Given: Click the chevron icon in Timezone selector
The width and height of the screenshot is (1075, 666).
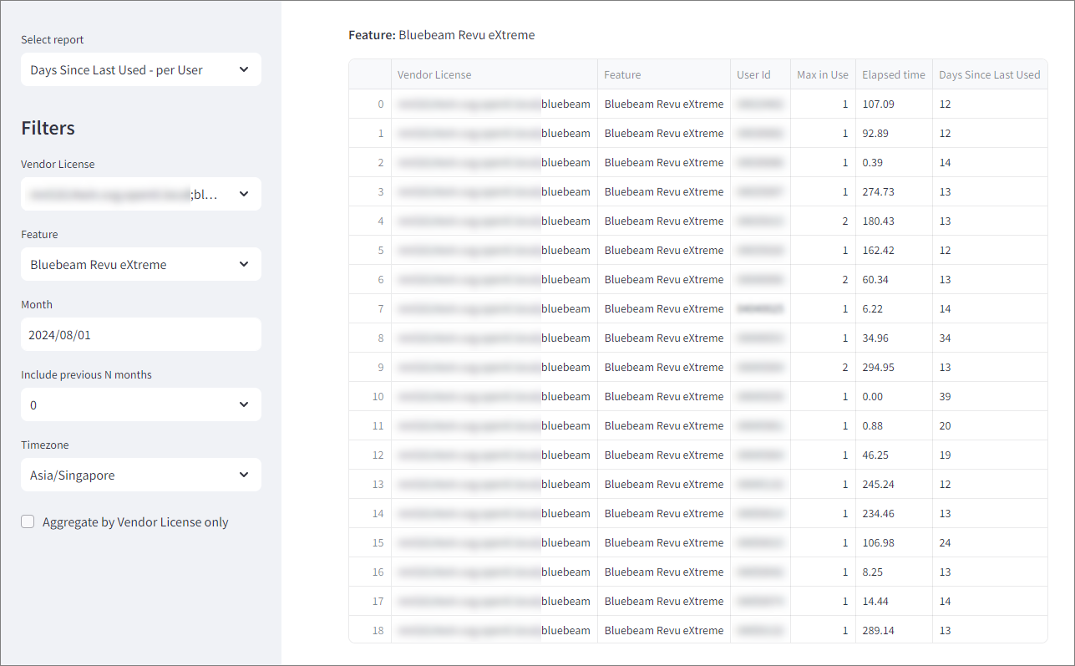Looking at the screenshot, I should pos(244,475).
